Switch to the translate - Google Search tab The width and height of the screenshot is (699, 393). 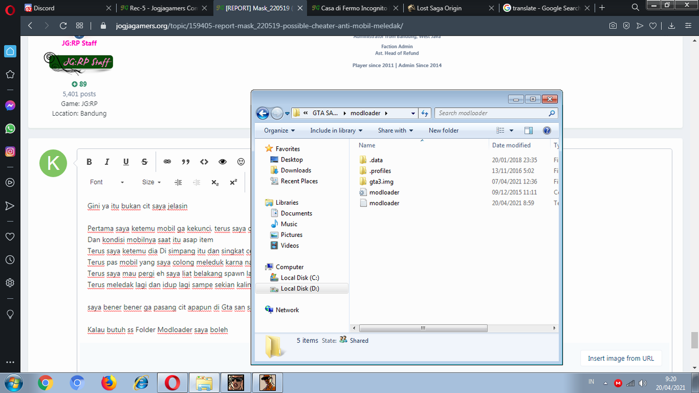tap(546, 8)
